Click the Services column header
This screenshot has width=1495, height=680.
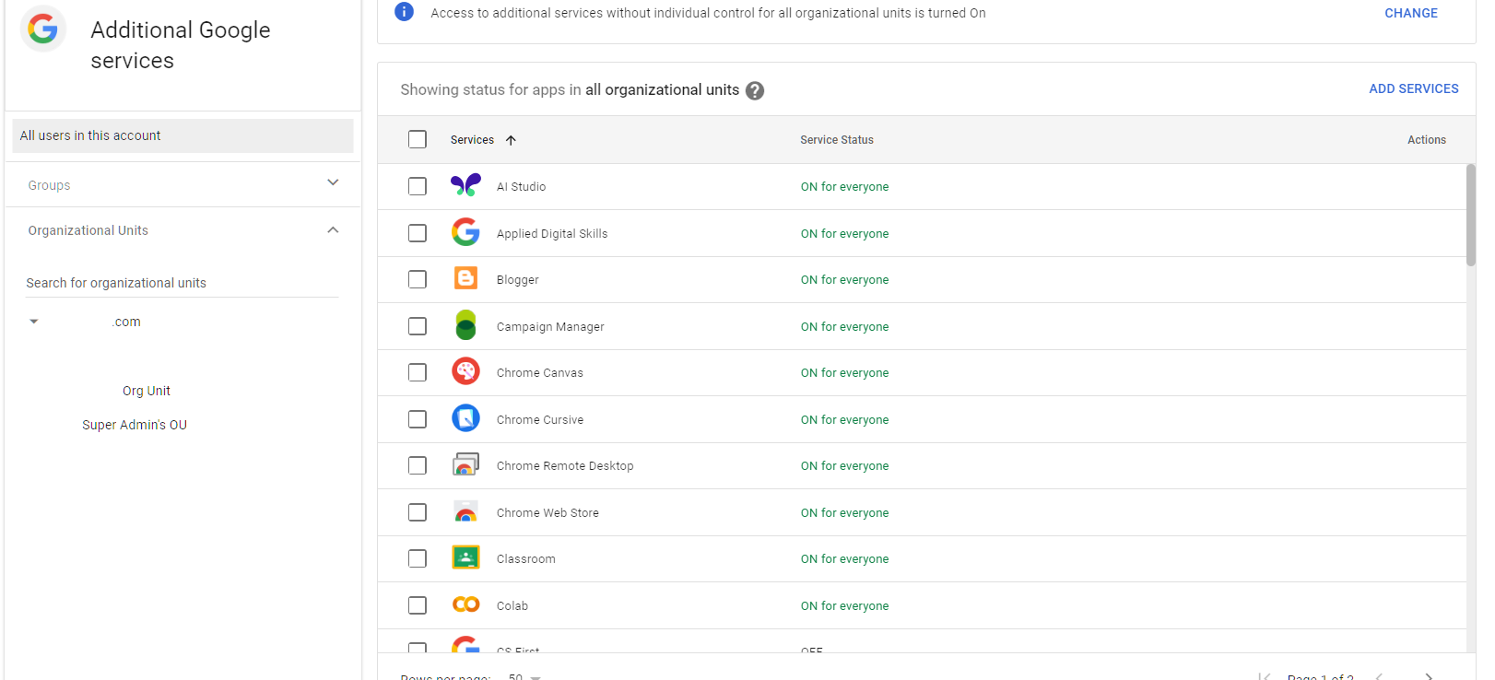coord(472,140)
